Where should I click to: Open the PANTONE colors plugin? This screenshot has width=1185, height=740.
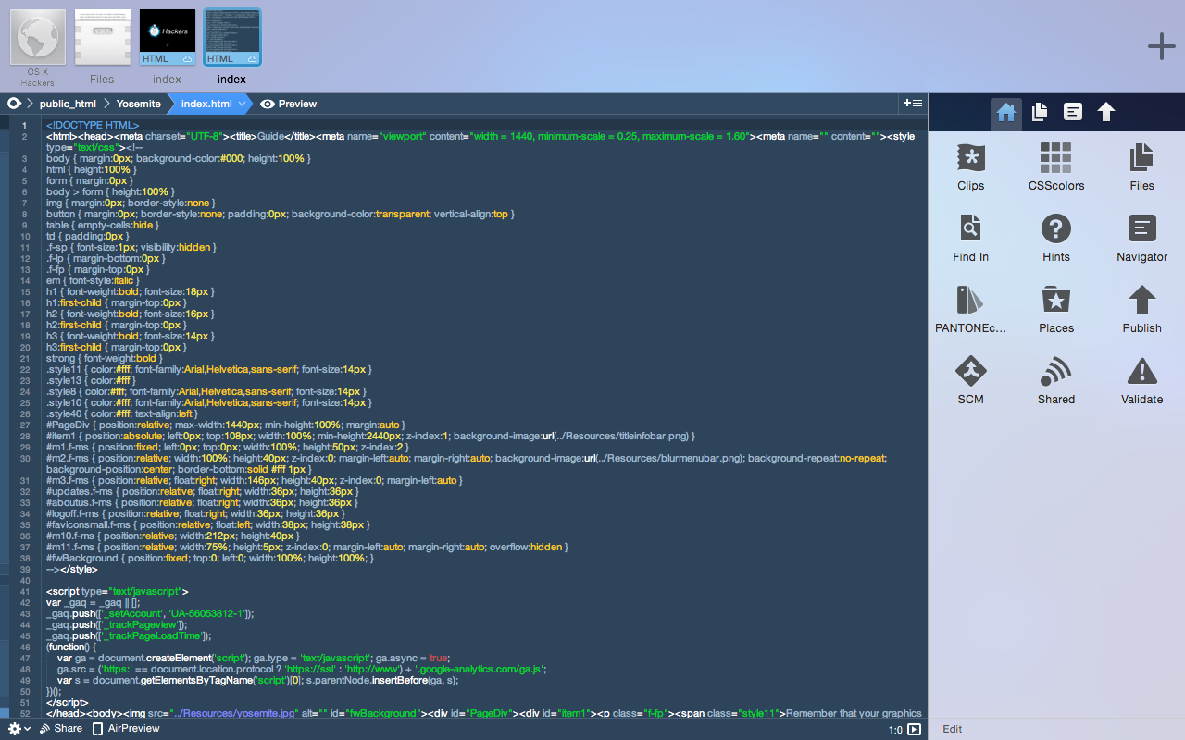click(x=970, y=310)
